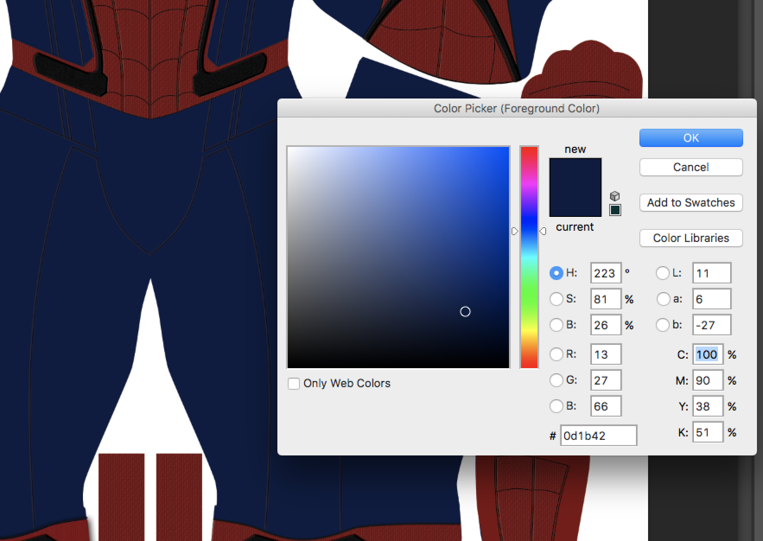Click the Color Picker (Foreground Color) title bar
The width and height of the screenshot is (763, 541).
tap(517, 108)
